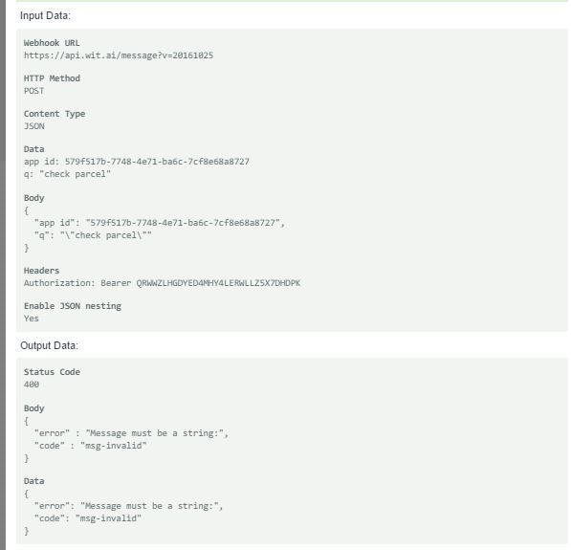The height and width of the screenshot is (550, 571).
Task: Click the Authorization Bearer token line
Action: (162, 283)
